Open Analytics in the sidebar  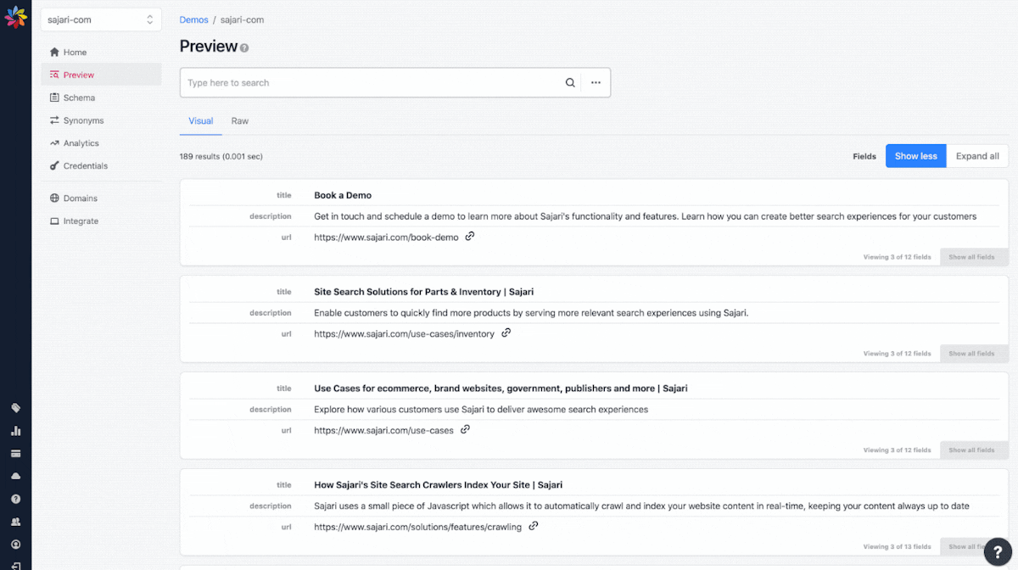tap(101, 143)
